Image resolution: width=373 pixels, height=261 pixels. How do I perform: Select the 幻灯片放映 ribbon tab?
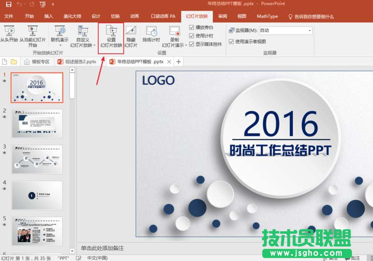(x=197, y=16)
